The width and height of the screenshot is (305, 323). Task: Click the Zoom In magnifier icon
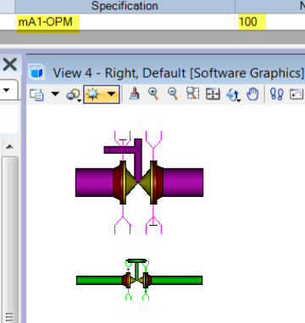click(x=153, y=94)
